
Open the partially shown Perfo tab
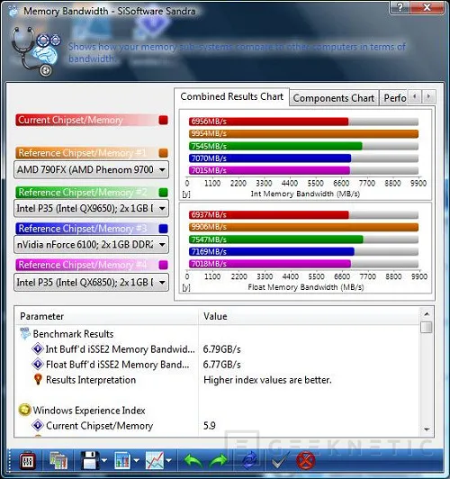click(393, 98)
